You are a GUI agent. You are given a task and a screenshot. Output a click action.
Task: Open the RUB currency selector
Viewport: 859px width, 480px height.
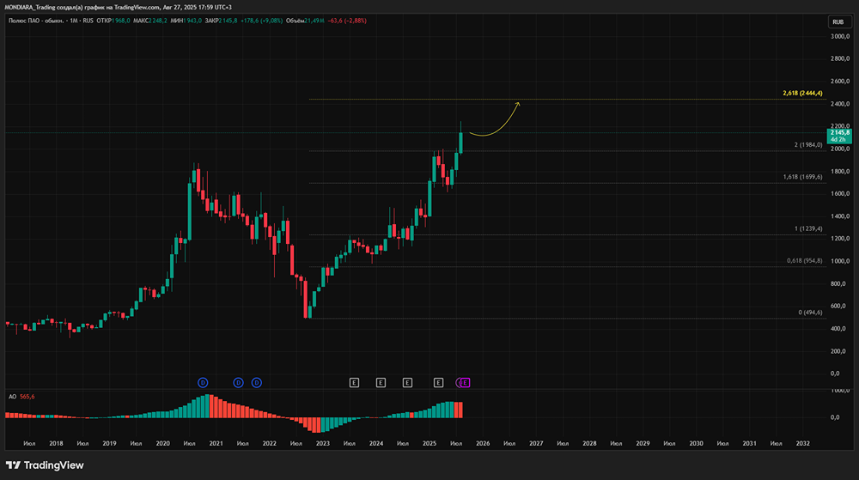point(838,21)
